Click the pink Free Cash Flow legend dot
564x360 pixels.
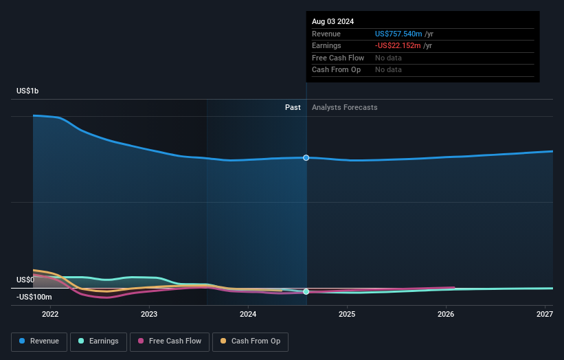point(141,341)
